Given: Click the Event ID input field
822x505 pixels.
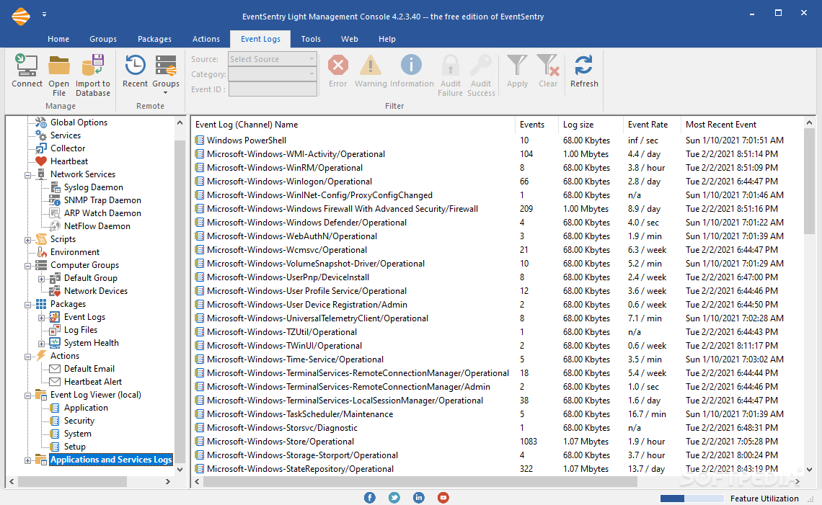Looking at the screenshot, I should click(273, 89).
